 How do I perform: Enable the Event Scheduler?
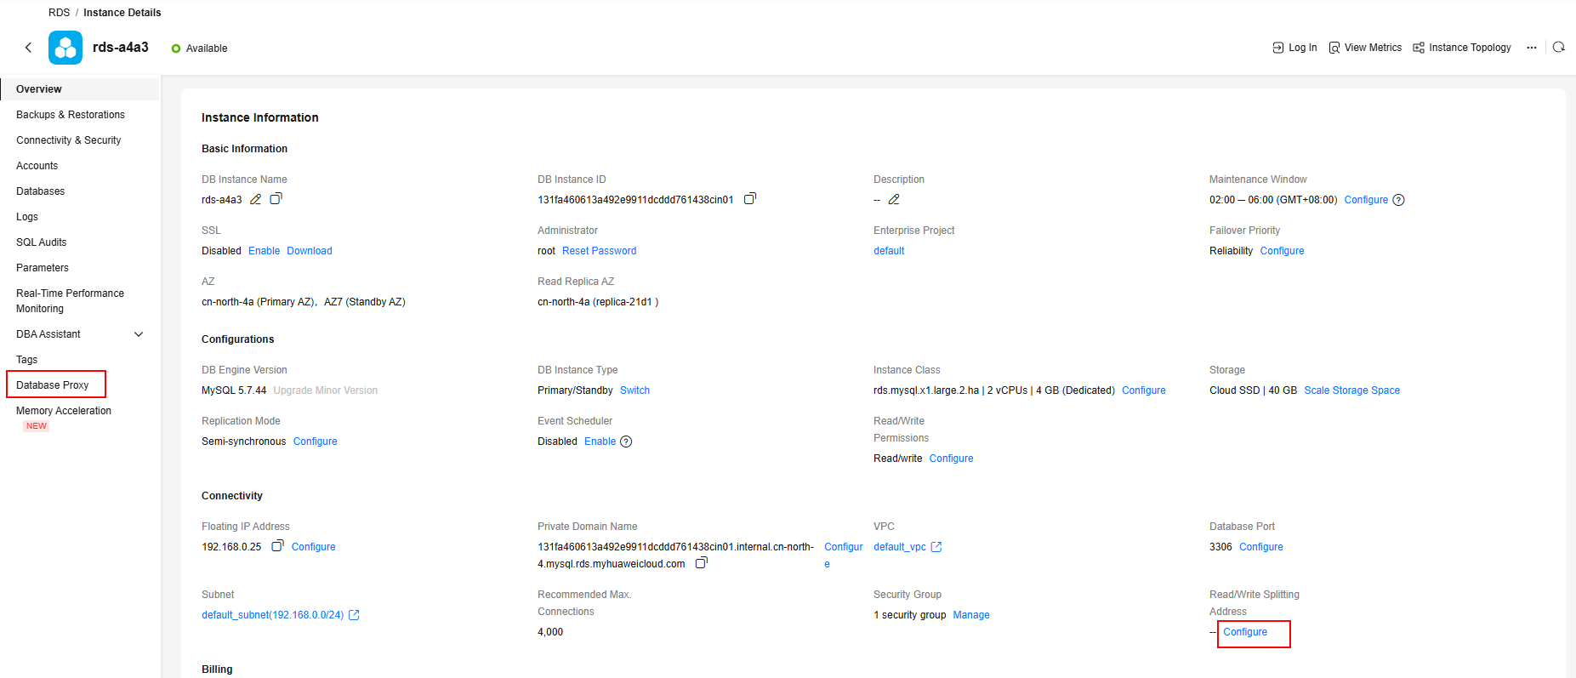coord(600,442)
